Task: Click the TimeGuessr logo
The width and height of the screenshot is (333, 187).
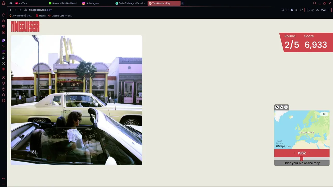Action: tap(25, 26)
